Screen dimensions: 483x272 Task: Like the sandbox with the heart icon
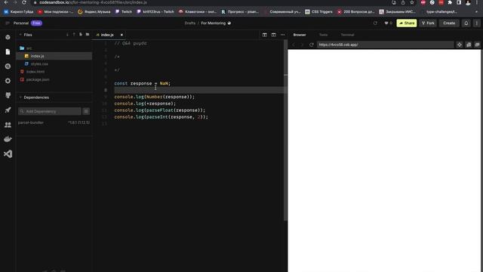386,23
